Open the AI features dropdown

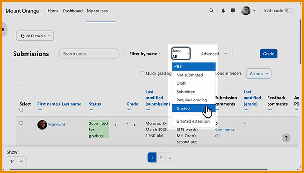tap(35, 36)
